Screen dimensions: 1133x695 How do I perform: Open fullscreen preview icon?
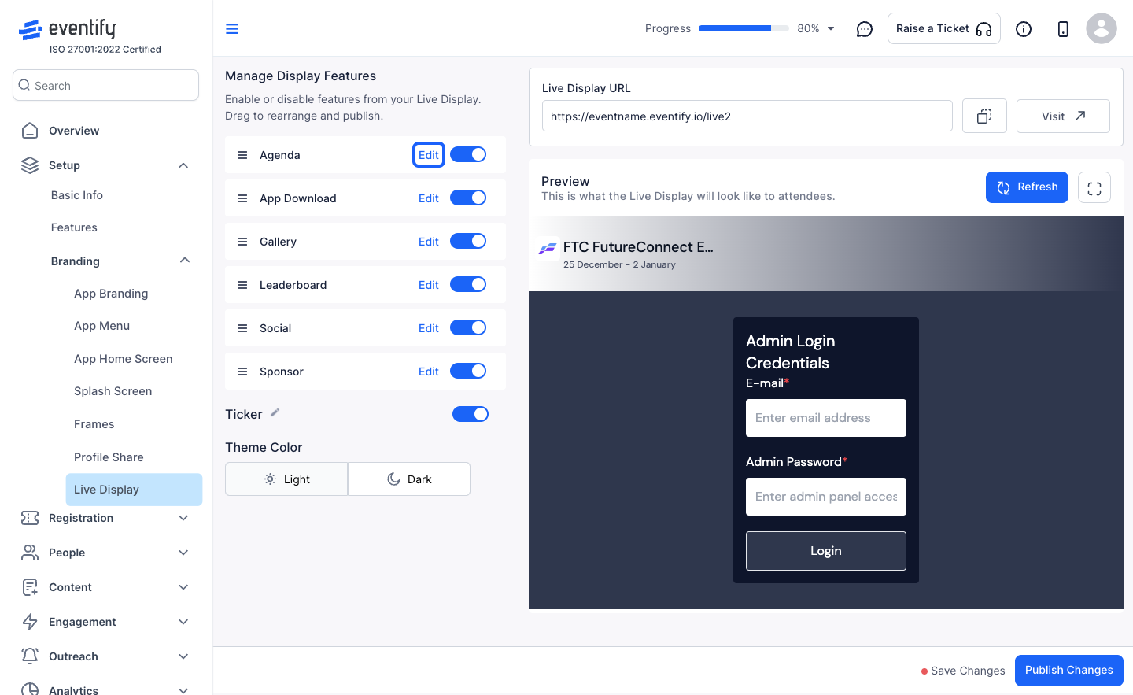click(1094, 188)
